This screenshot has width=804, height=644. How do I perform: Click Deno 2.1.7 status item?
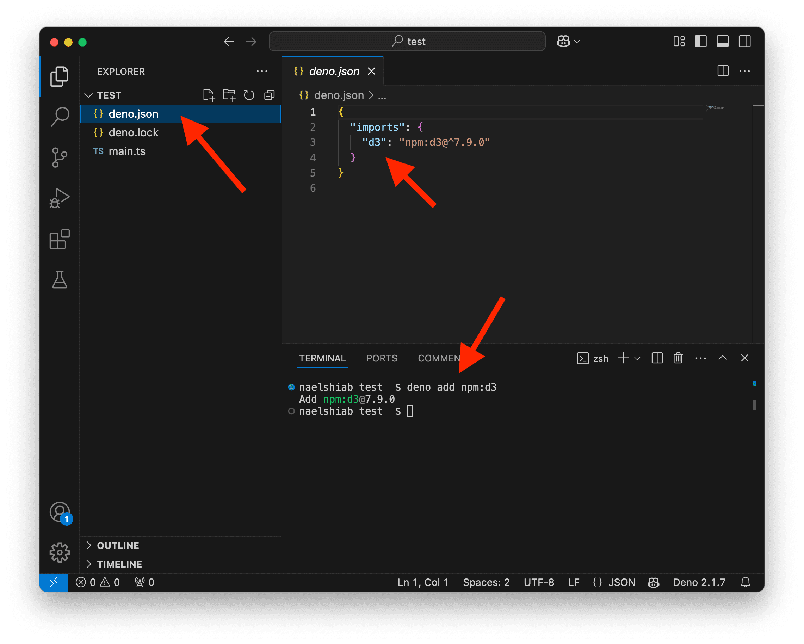(x=699, y=582)
